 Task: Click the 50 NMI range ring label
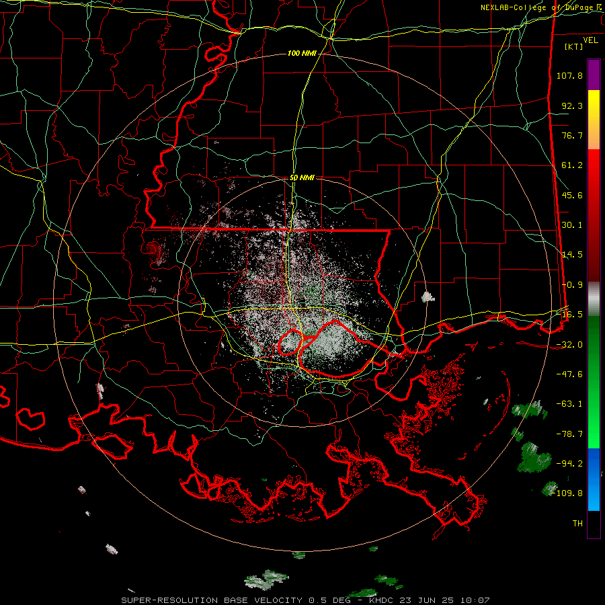(302, 178)
